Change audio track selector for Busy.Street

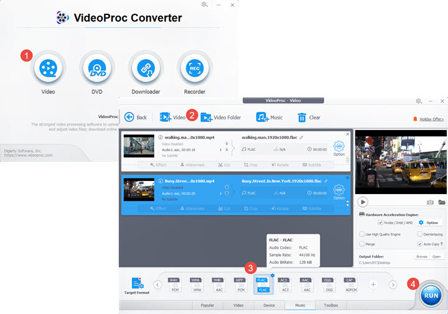(x=220, y=193)
